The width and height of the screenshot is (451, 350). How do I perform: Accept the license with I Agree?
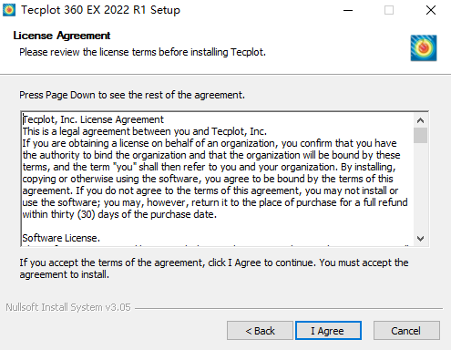pyautogui.click(x=328, y=331)
